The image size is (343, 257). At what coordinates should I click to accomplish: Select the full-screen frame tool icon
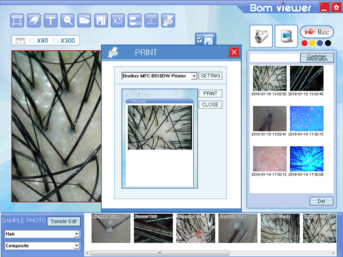click(x=17, y=21)
